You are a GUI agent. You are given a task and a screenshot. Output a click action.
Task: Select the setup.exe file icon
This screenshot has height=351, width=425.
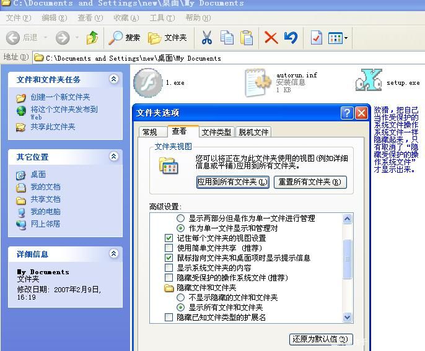(369, 80)
